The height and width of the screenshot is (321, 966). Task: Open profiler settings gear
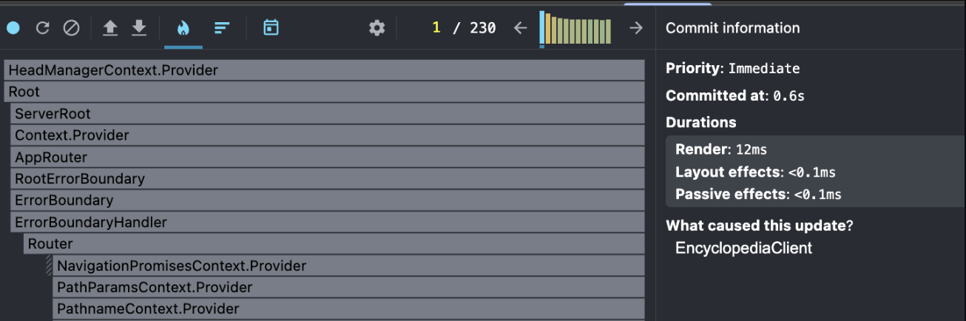(x=377, y=28)
